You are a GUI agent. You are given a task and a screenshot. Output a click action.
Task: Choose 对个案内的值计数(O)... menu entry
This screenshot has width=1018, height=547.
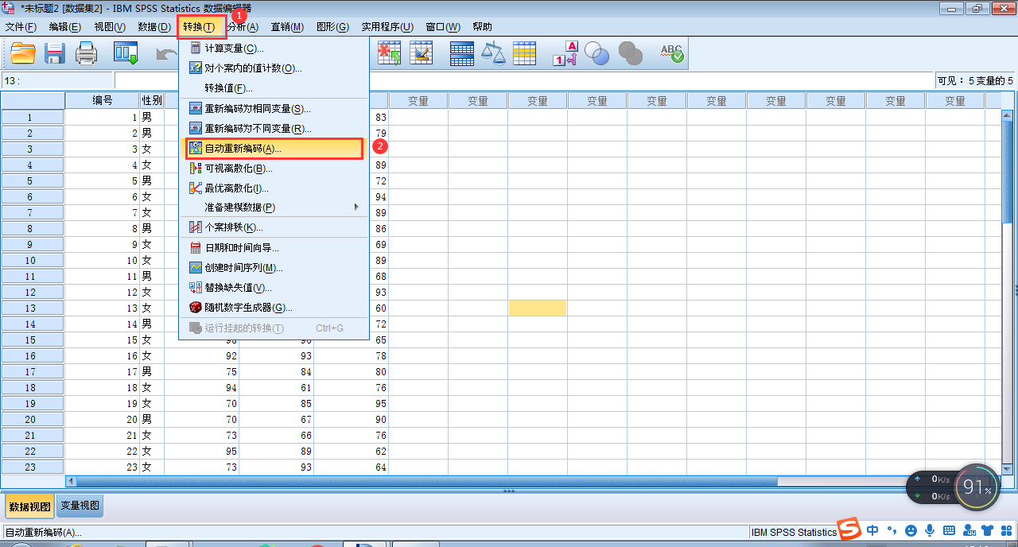pyautogui.click(x=274, y=68)
